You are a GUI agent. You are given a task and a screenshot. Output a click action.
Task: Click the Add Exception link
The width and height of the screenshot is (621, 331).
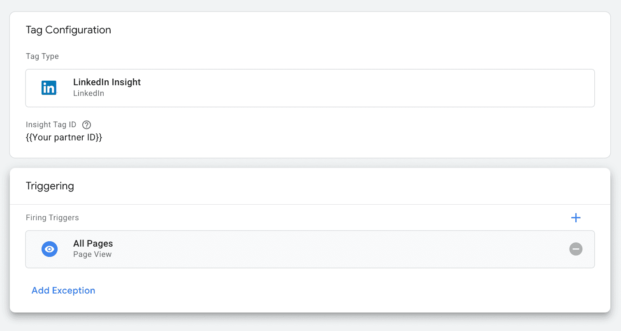click(63, 290)
